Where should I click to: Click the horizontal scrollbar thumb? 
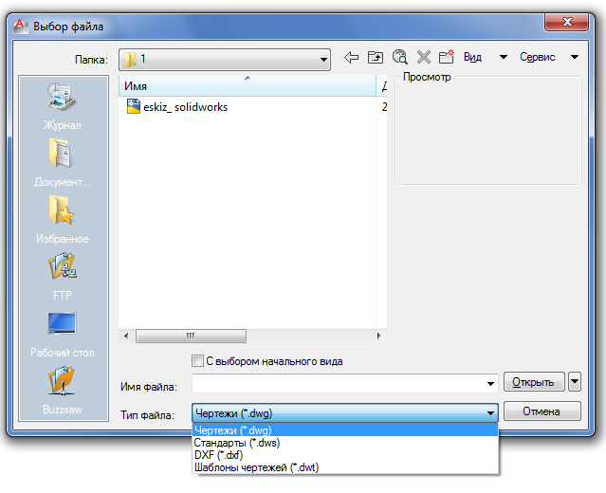[x=191, y=336]
